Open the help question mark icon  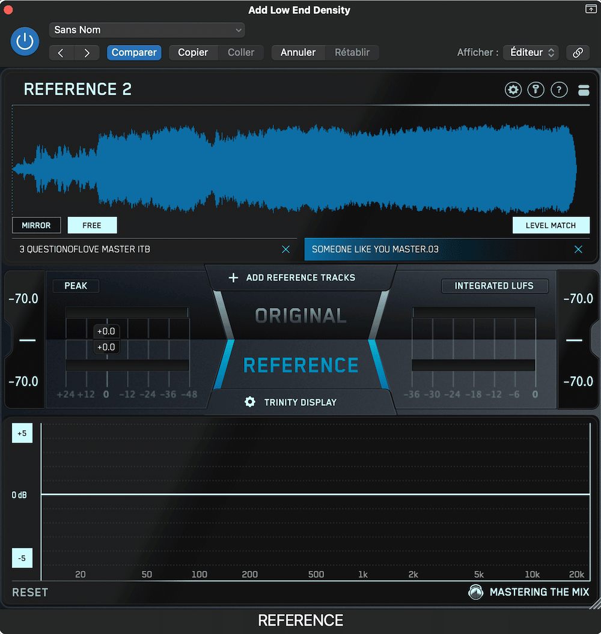(x=559, y=90)
